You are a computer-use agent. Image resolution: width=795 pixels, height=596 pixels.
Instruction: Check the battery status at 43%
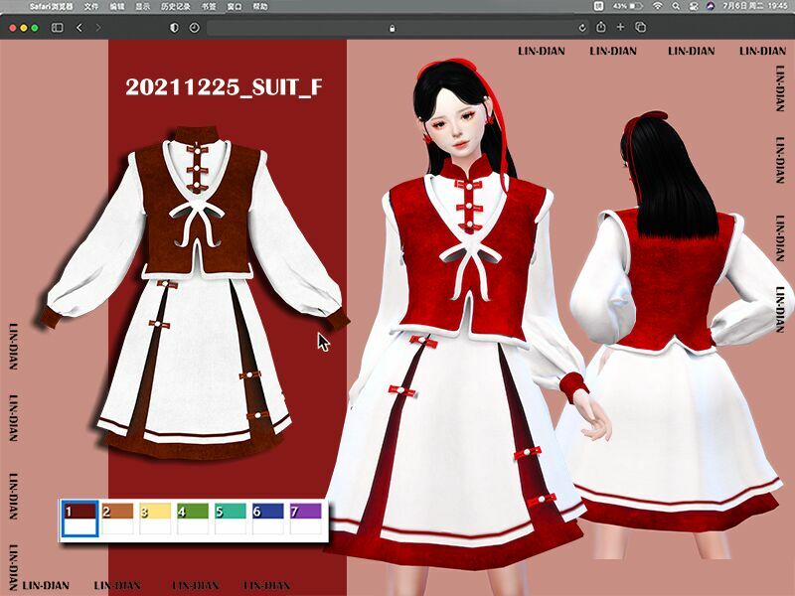[x=628, y=6]
